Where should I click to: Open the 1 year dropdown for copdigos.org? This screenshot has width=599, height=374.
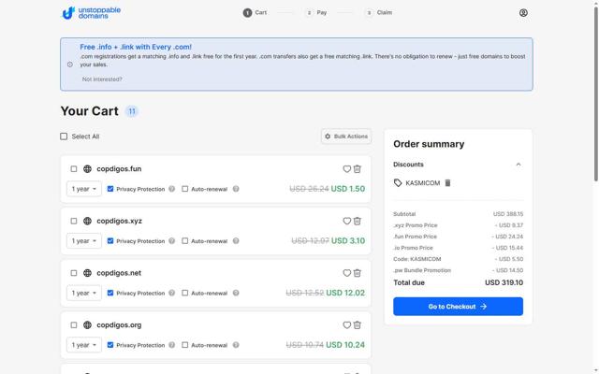(x=84, y=345)
